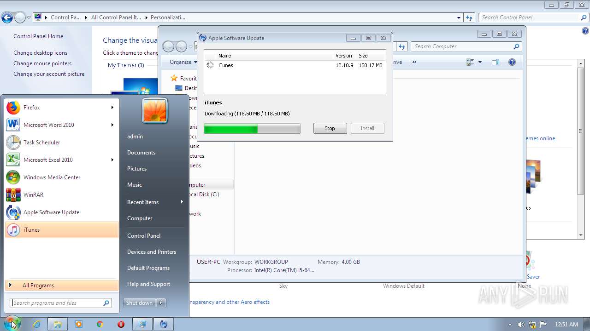Click the taskbar clock showing 12:51 AM
Viewport: 590px width, 331px height.
pos(566,325)
